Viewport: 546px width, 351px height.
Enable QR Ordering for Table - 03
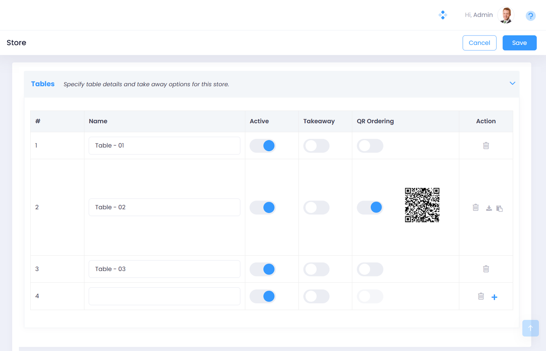pyautogui.click(x=370, y=269)
